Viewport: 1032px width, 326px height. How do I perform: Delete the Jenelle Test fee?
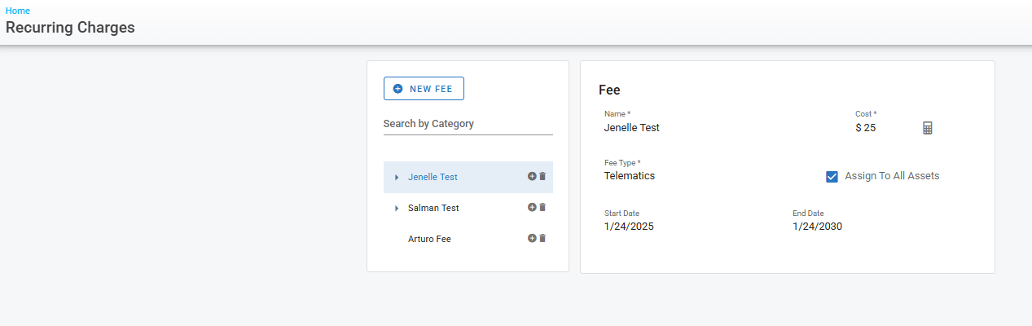pos(542,176)
